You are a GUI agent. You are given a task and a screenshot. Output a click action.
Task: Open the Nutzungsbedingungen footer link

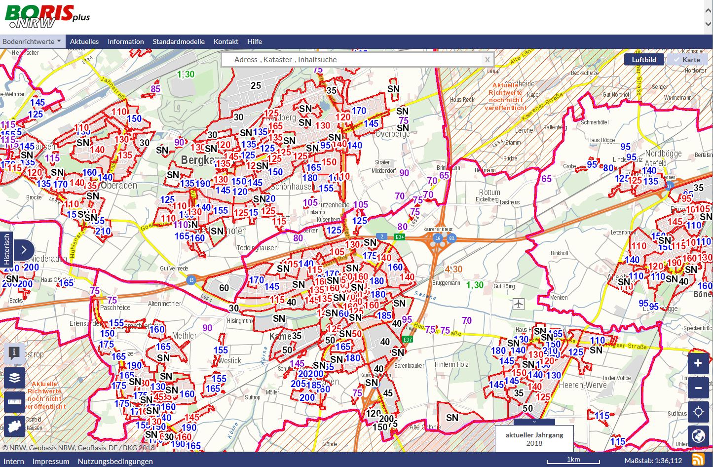115,461
